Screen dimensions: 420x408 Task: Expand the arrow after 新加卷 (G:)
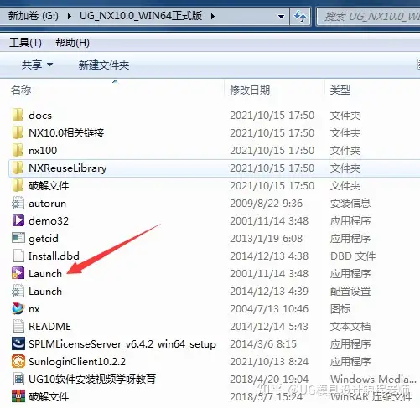70,16
